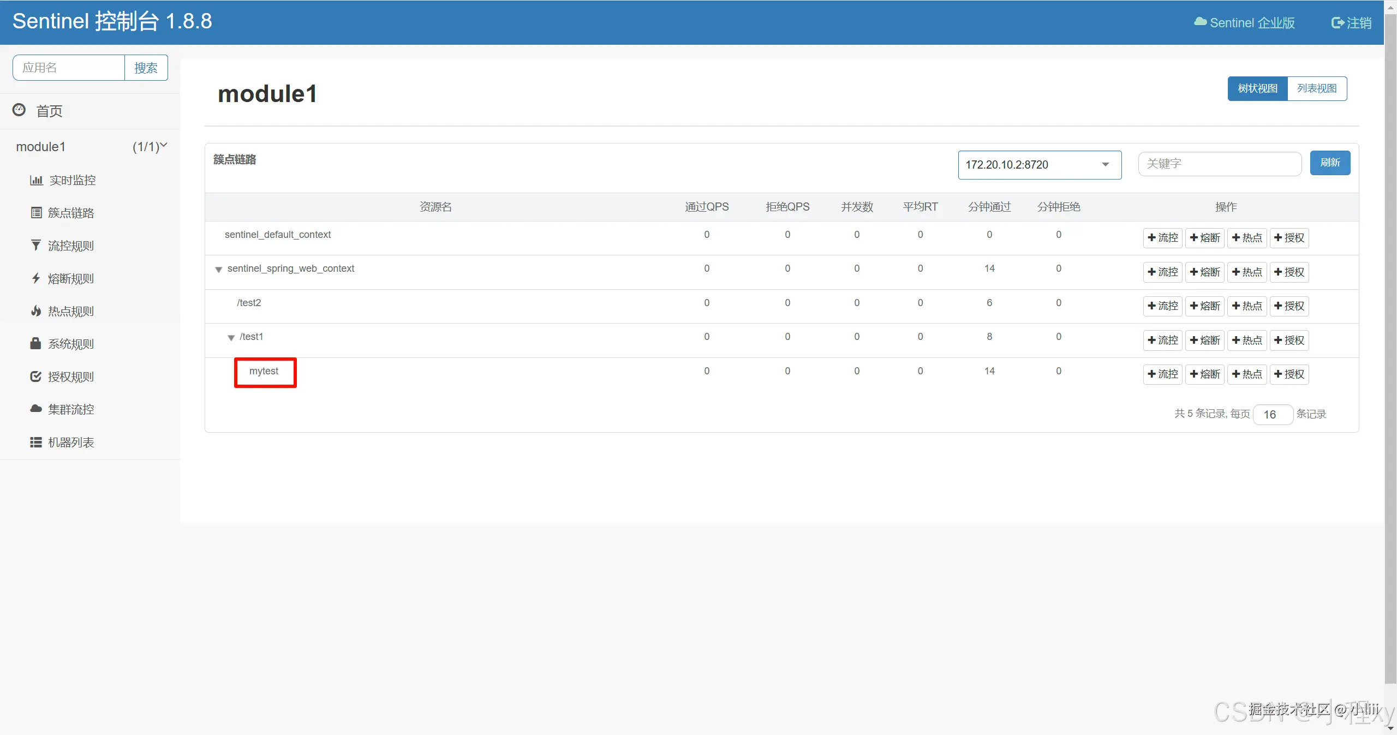
Task: Open 授权规则 in the sidebar menu
Action: point(71,377)
